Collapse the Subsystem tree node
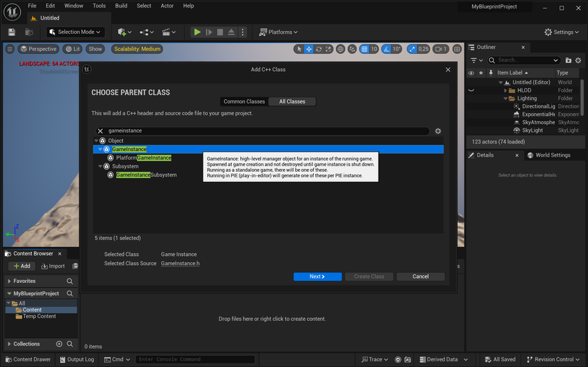The image size is (588, 367). pos(100,166)
